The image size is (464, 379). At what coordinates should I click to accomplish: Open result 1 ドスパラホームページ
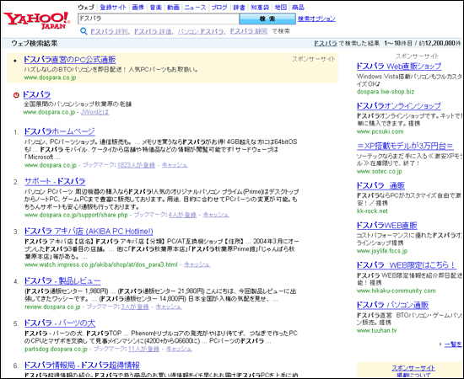[x=60, y=131]
